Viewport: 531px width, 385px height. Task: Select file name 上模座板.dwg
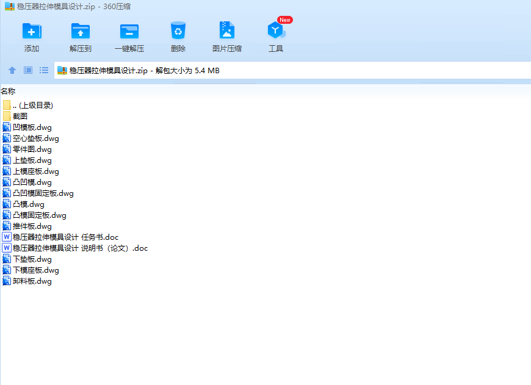pos(36,171)
